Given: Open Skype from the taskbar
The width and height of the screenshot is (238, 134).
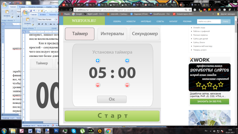Looking at the screenshot, I should pyautogui.click(x=74, y=131).
